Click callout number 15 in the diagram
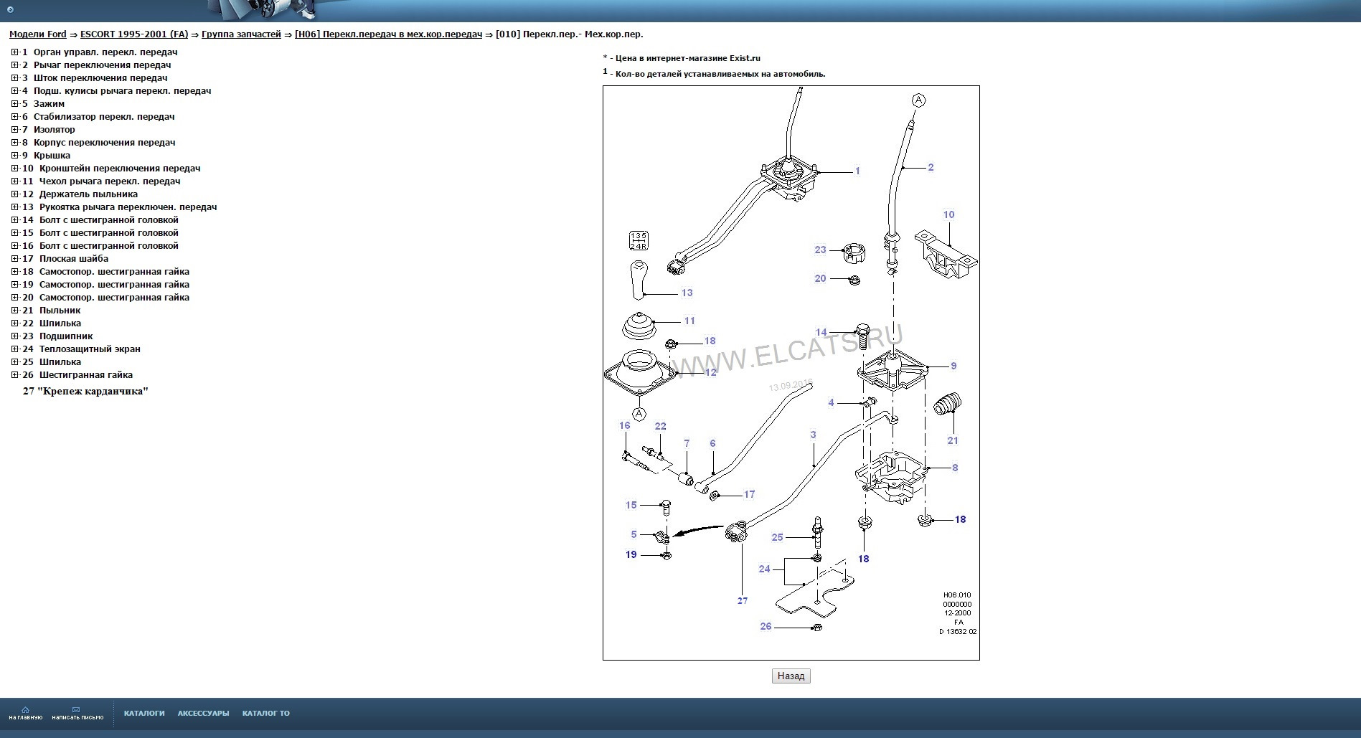 tap(631, 505)
